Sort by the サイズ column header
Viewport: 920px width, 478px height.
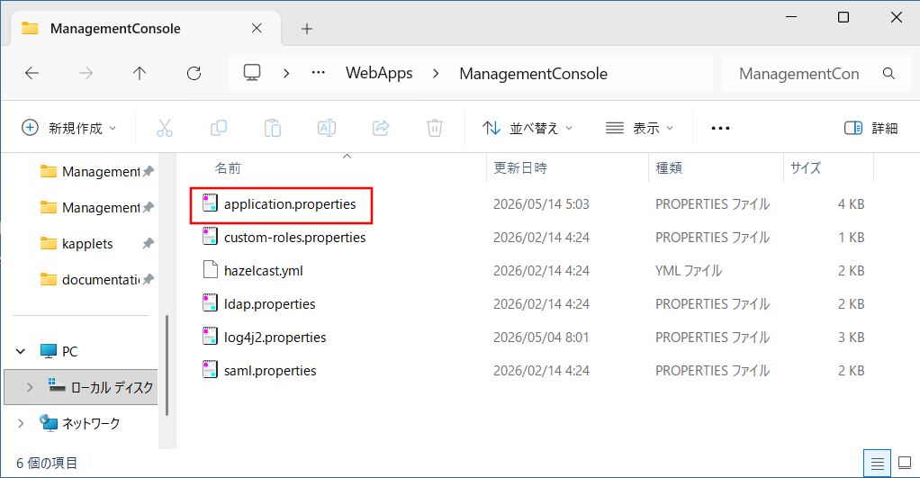coord(806,168)
